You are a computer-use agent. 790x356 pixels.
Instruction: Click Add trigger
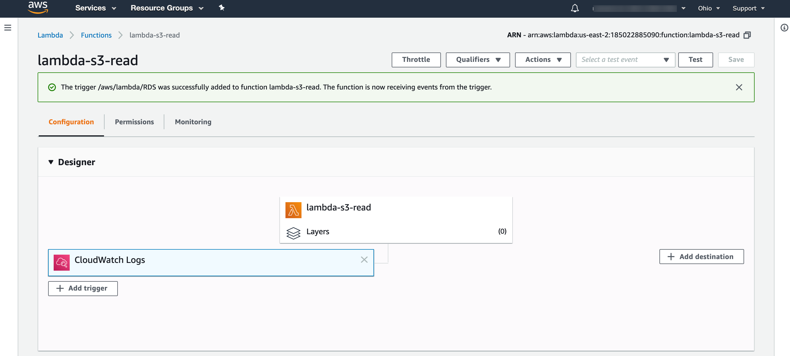click(82, 288)
